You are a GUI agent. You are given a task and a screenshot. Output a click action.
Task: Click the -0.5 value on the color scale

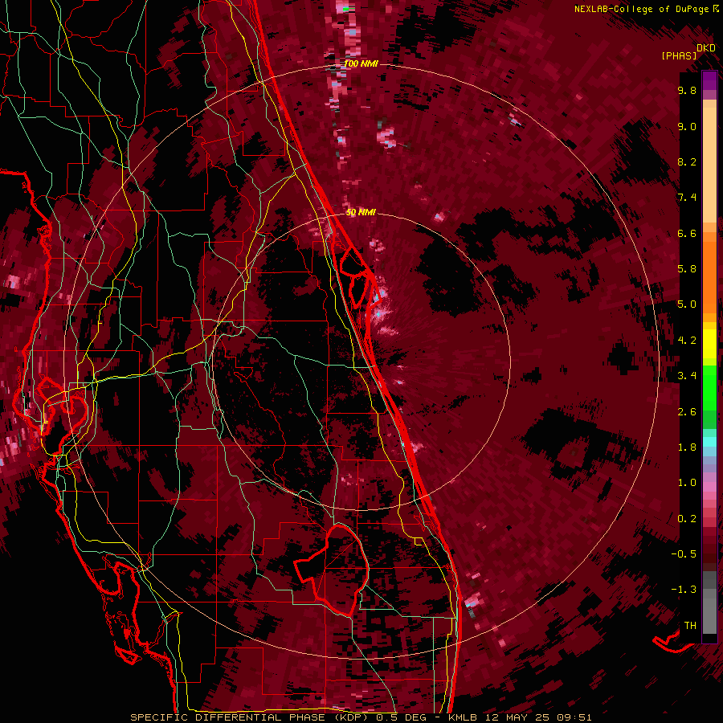click(x=684, y=553)
